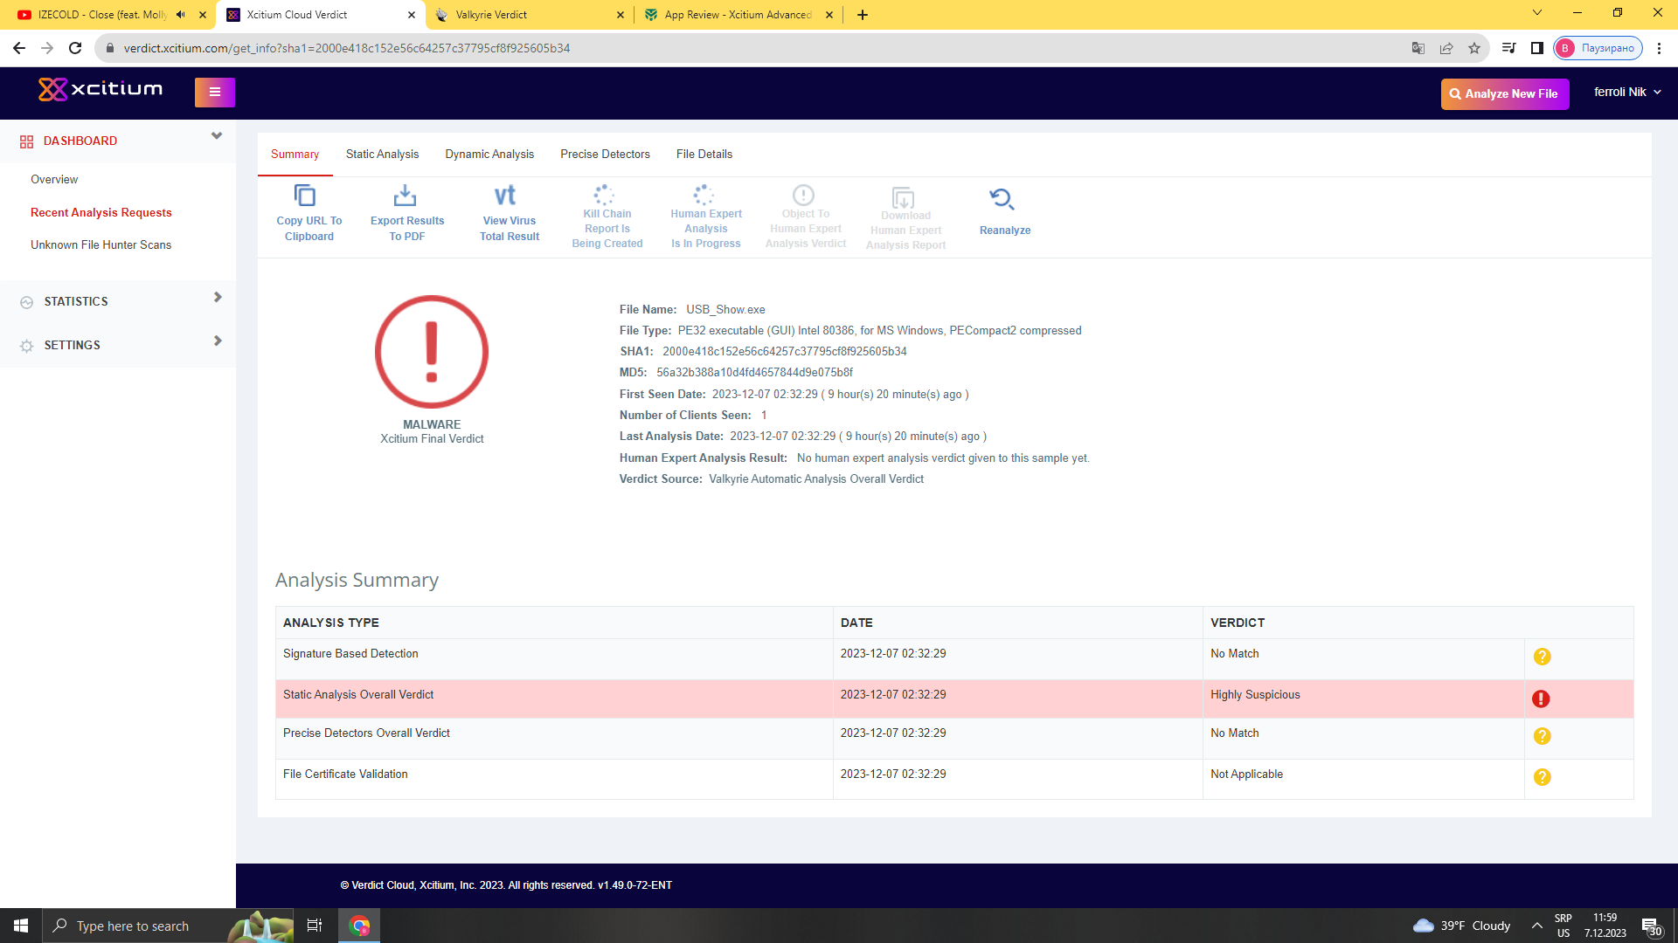
Task: Click question icon in Signature Based Detection row
Action: click(1542, 657)
